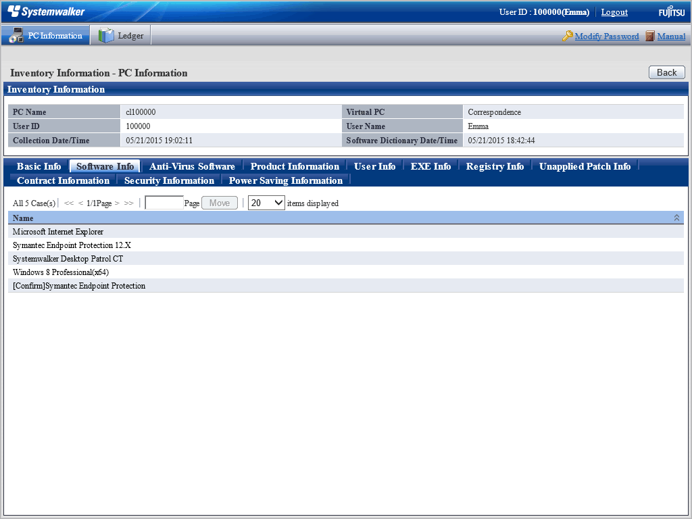Open the User Info tab
The image size is (692, 519).
point(374,166)
